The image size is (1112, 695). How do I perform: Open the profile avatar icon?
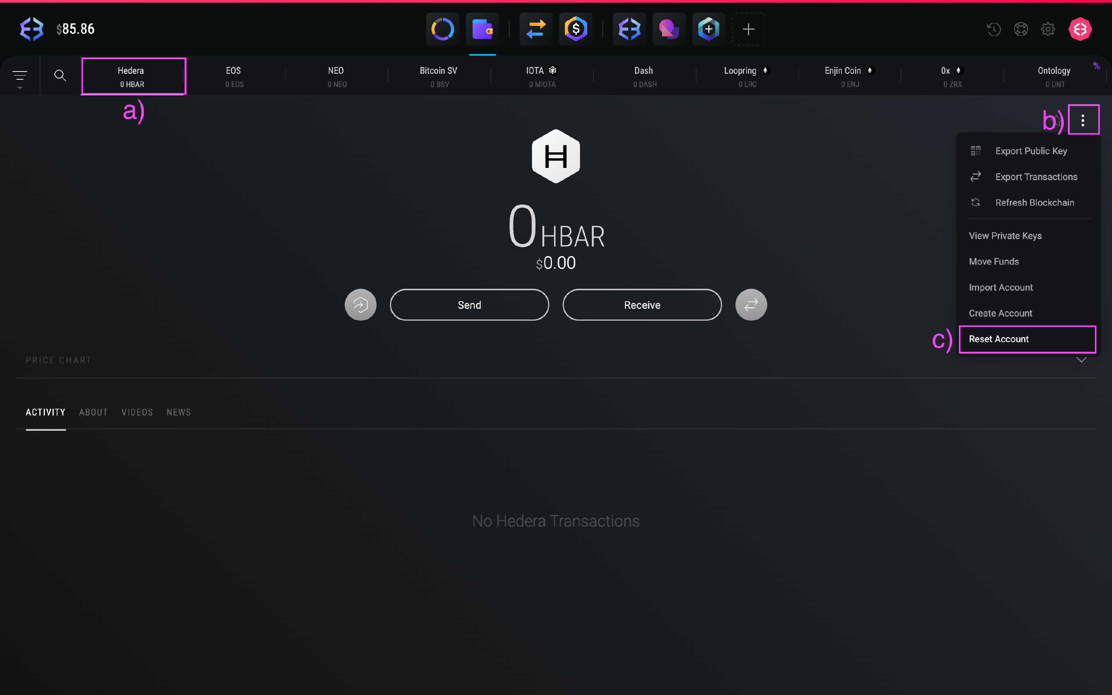click(1080, 29)
